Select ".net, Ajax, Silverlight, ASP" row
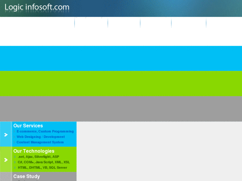 tap(38, 157)
